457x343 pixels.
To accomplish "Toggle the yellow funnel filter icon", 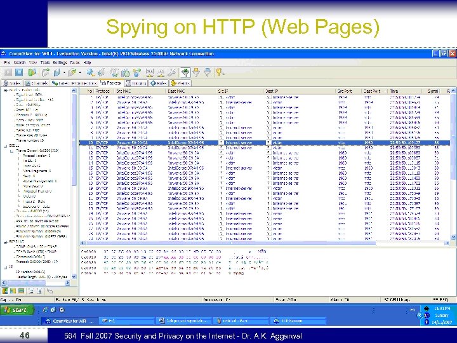I will click(196, 72).
